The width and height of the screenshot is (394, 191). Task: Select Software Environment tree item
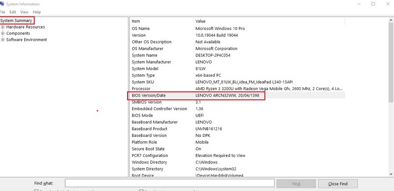click(x=27, y=39)
